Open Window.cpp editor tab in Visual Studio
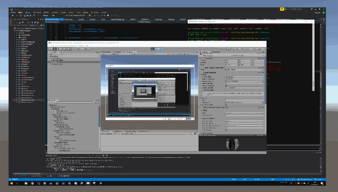338x192 pixels. pos(68,19)
